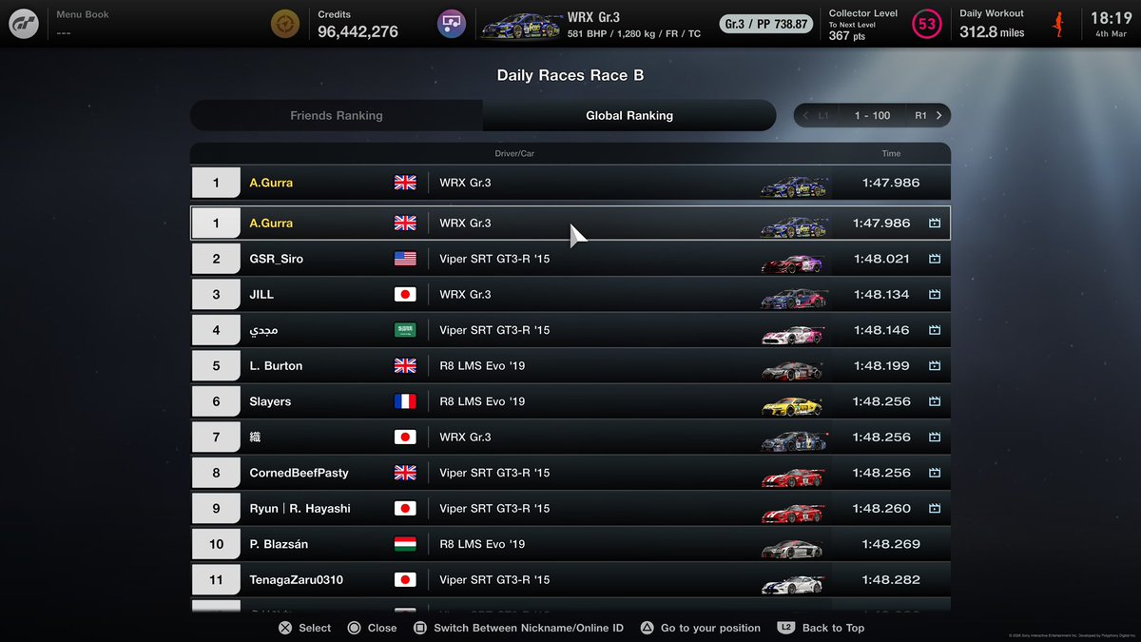This screenshot has height=642, width=1141.
Task: Click the Collector Level 53 badge
Action: pos(926,24)
